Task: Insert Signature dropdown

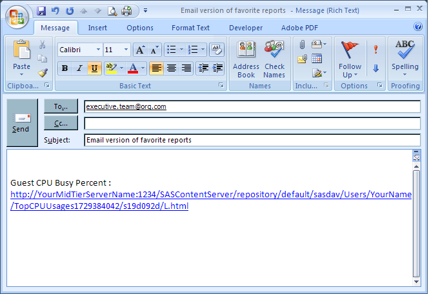Action: click(319, 73)
